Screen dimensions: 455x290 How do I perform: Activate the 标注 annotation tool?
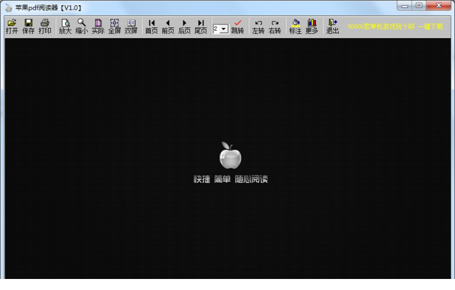[x=295, y=27]
